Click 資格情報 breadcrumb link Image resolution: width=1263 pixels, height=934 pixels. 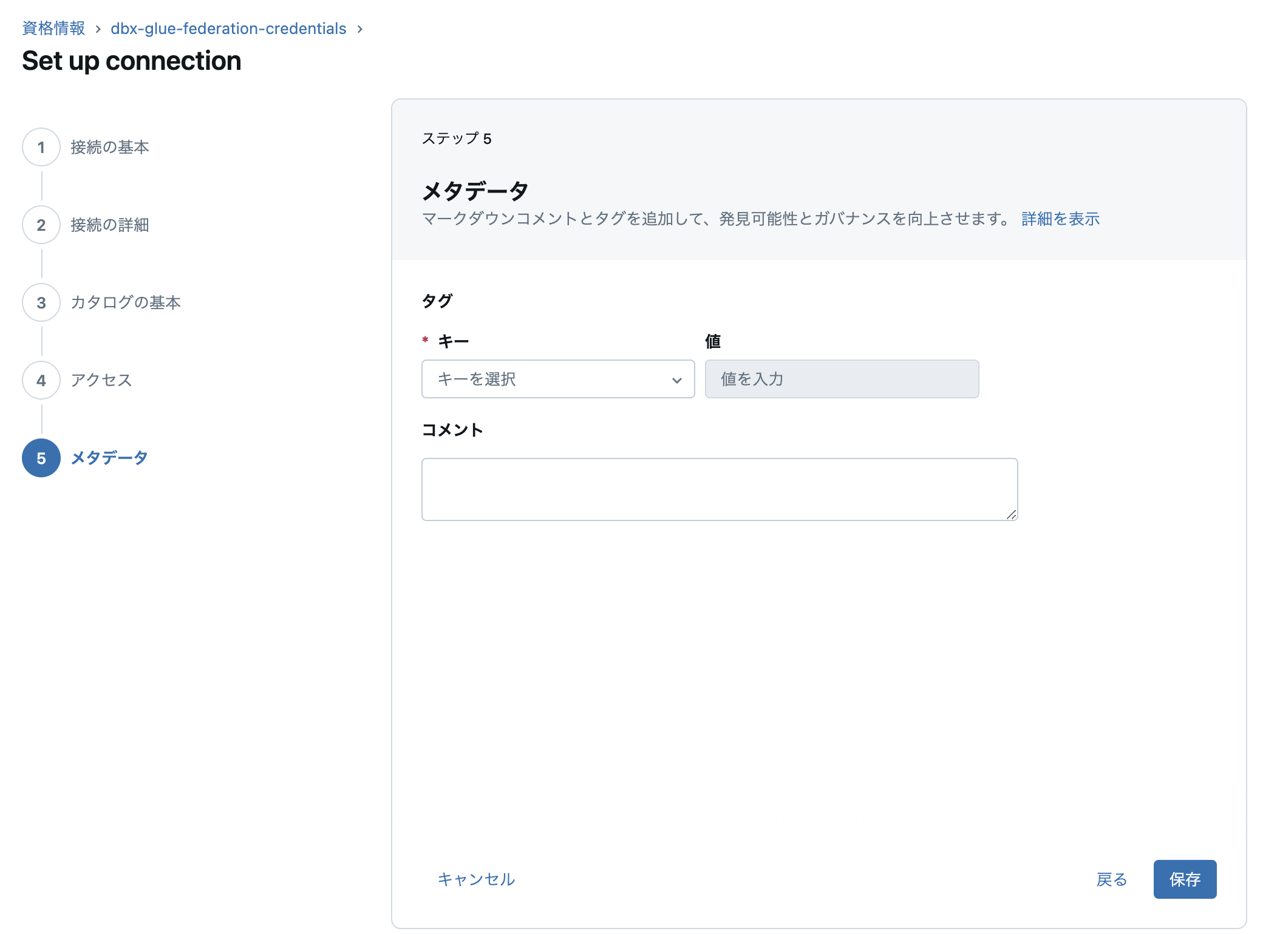(x=53, y=29)
